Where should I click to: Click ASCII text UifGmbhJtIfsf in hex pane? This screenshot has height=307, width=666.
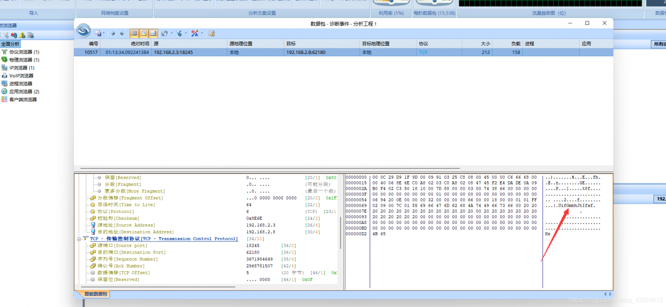coord(577,205)
